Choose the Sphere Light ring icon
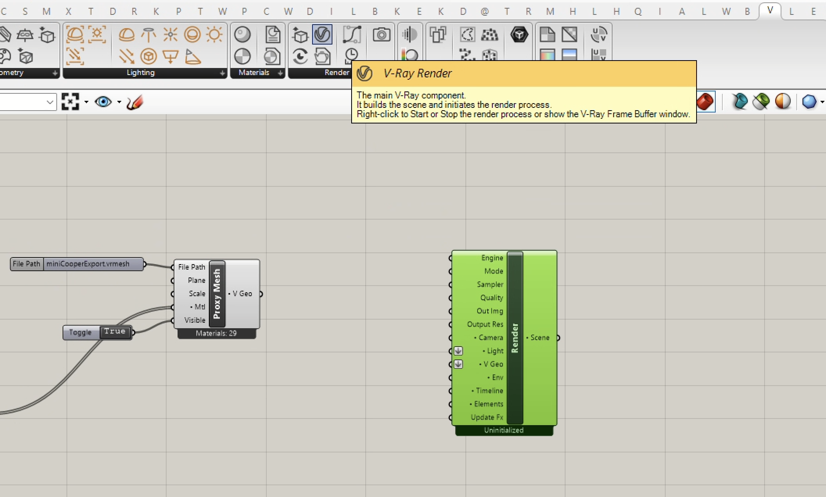Image resolution: width=826 pixels, height=497 pixels. (192, 35)
